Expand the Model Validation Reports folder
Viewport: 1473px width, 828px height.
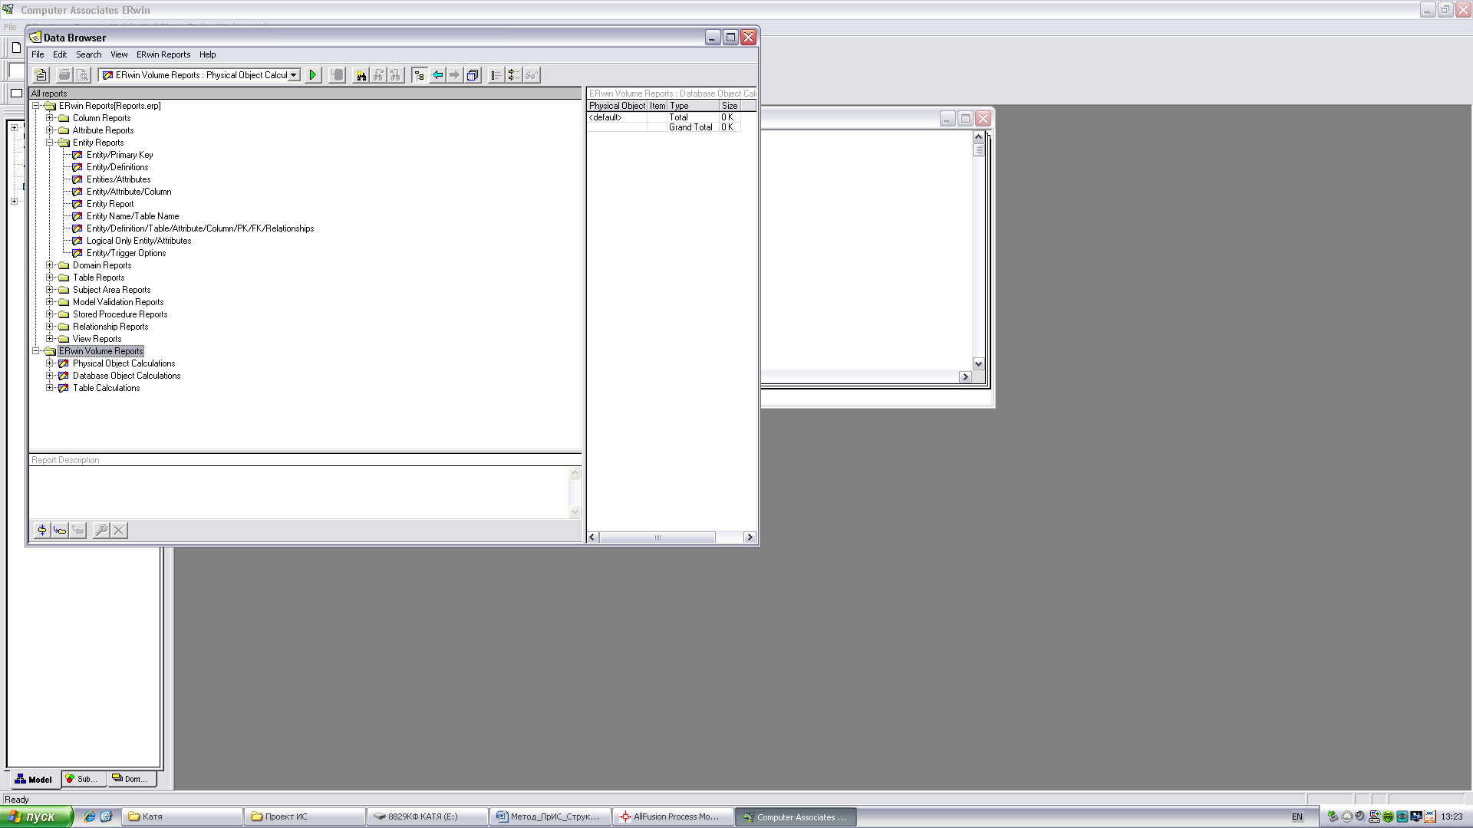(49, 302)
